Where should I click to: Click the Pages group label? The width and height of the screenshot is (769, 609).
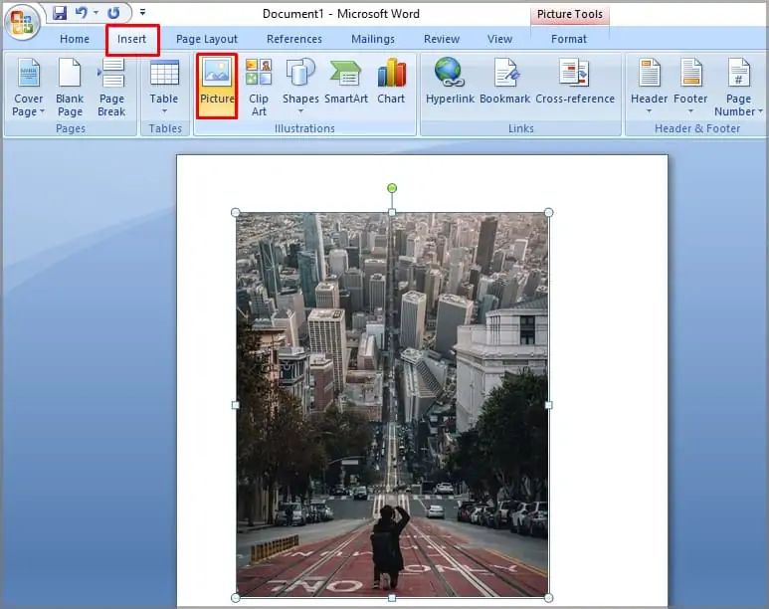click(71, 128)
